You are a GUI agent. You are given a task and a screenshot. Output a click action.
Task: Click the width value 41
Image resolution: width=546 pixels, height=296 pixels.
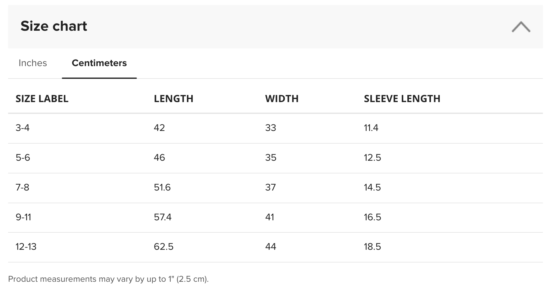[270, 217]
